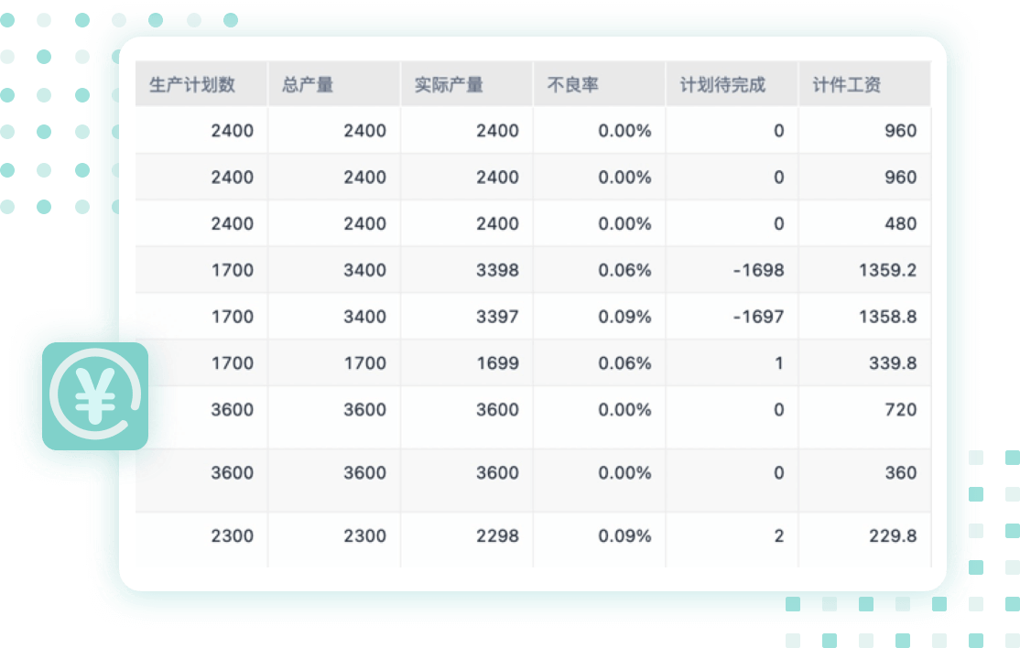The image size is (1020, 648).
Task: Click the -1697 pending plan cell
Action: (x=732, y=317)
